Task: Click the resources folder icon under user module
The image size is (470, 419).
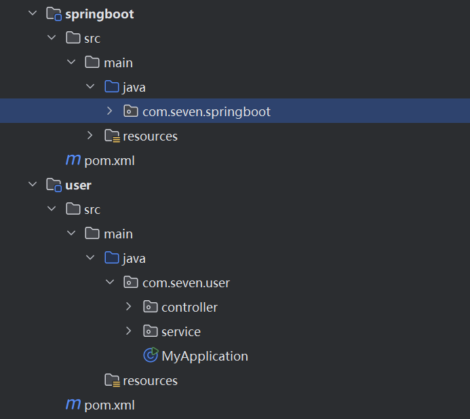Action: click(112, 380)
